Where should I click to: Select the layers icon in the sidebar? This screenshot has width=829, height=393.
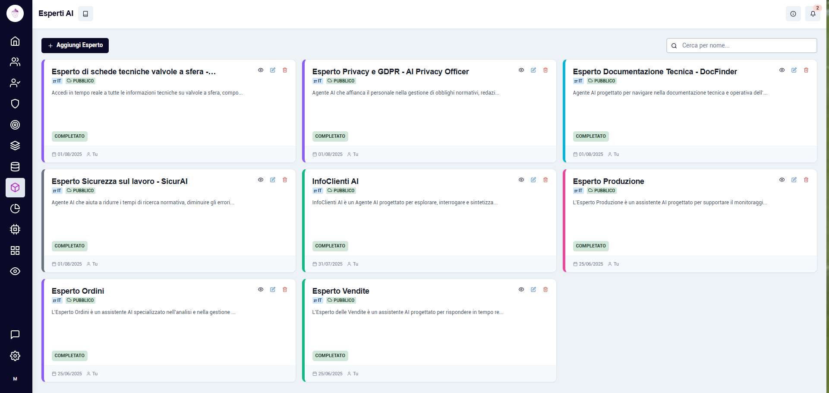pos(15,146)
